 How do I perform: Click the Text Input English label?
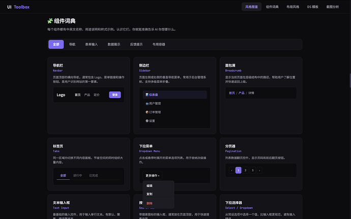point(61,208)
